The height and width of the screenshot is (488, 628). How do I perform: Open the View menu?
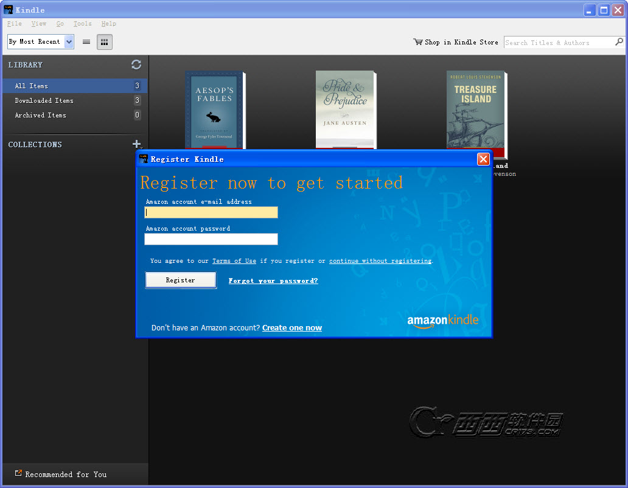tap(39, 24)
